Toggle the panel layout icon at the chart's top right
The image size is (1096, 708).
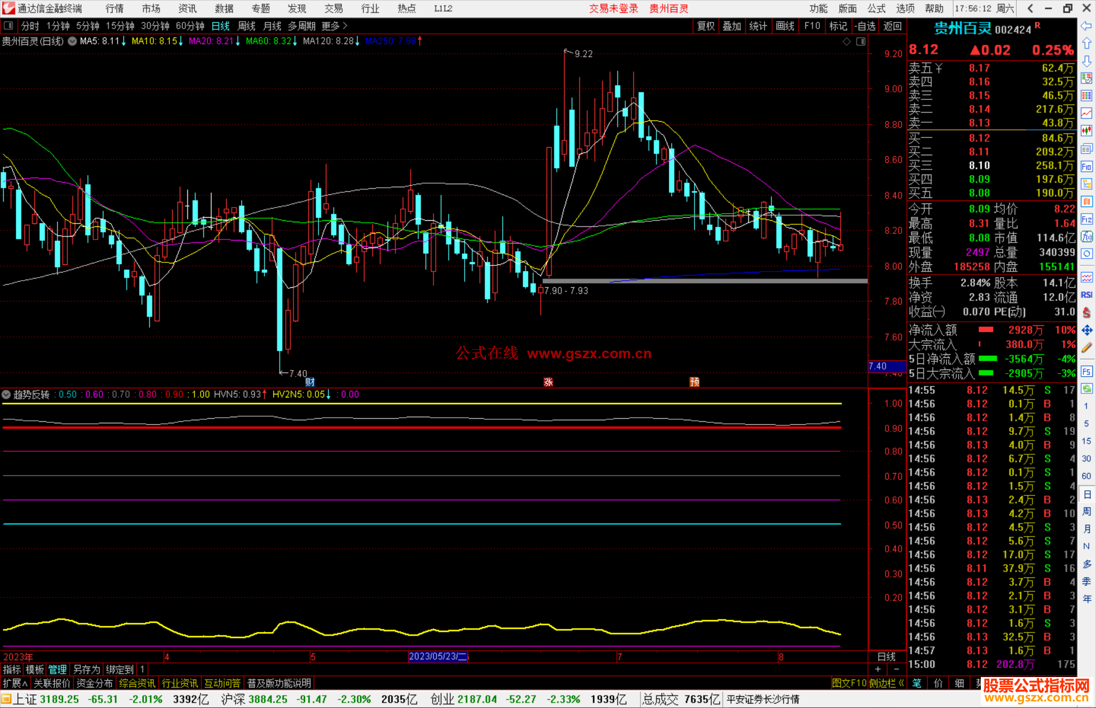(x=861, y=42)
